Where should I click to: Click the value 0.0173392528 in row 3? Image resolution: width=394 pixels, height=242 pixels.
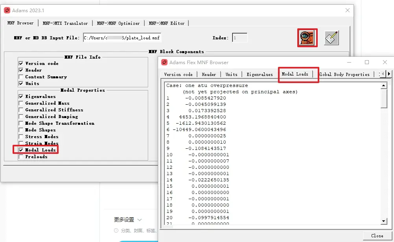[x=207, y=111]
